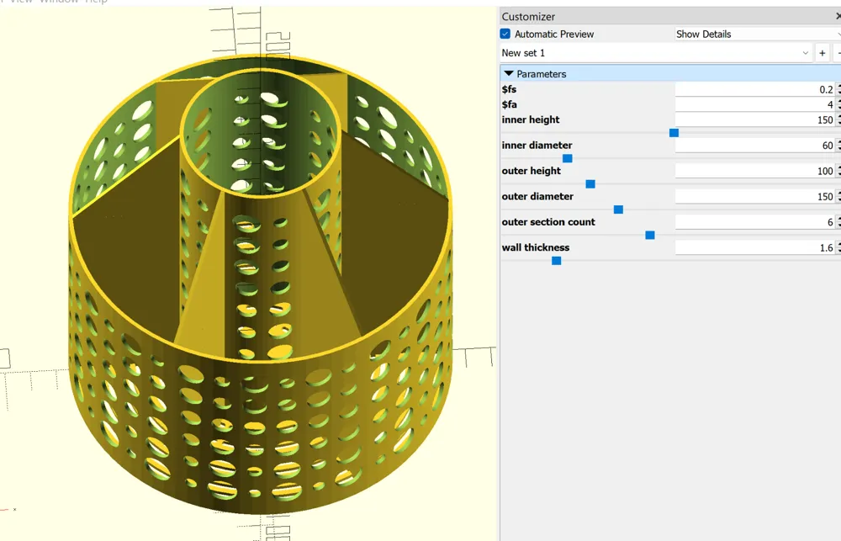Open the View menu

click(x=20, y=2)
